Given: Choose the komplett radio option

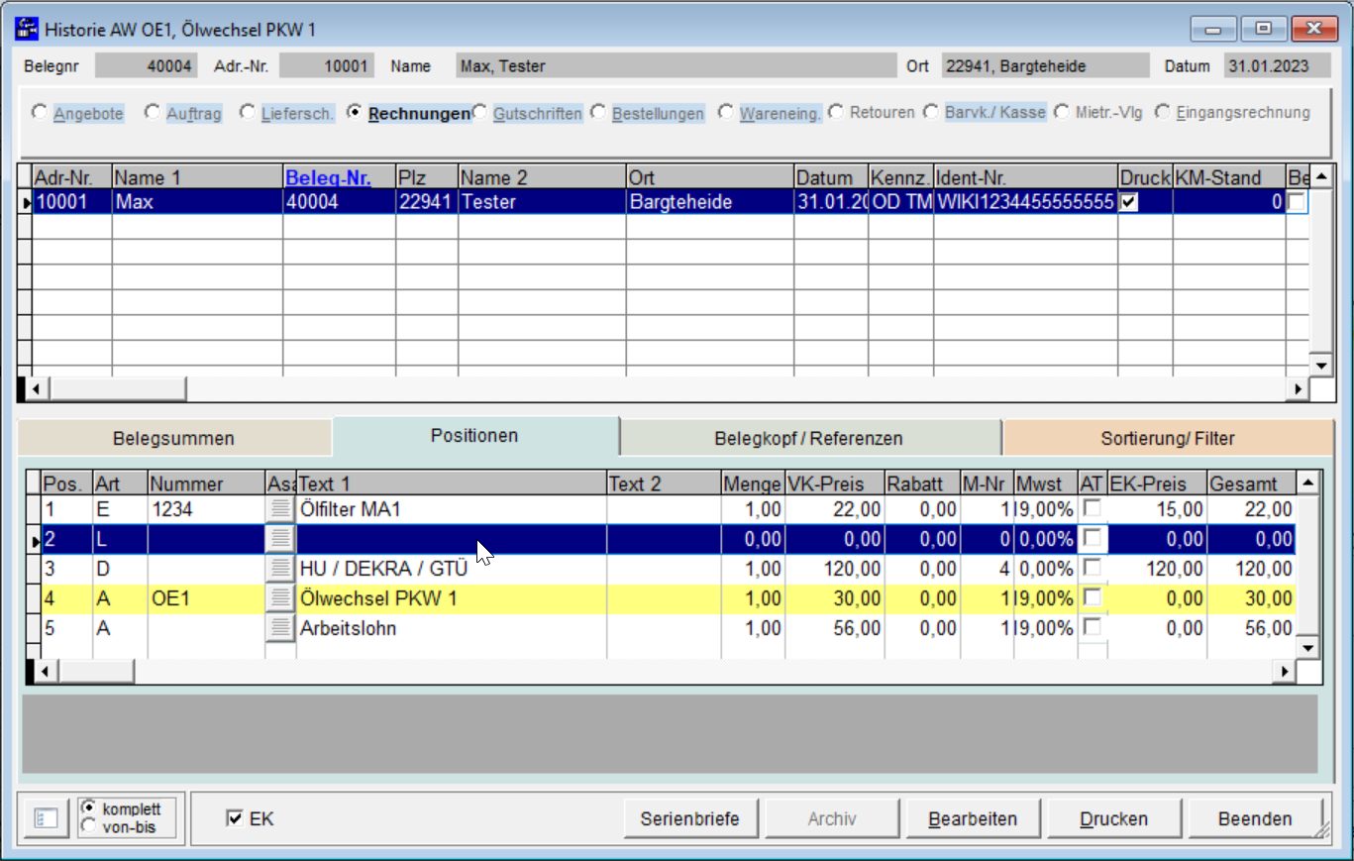Looking at the screenshot, I should click(x=90, y=807).
